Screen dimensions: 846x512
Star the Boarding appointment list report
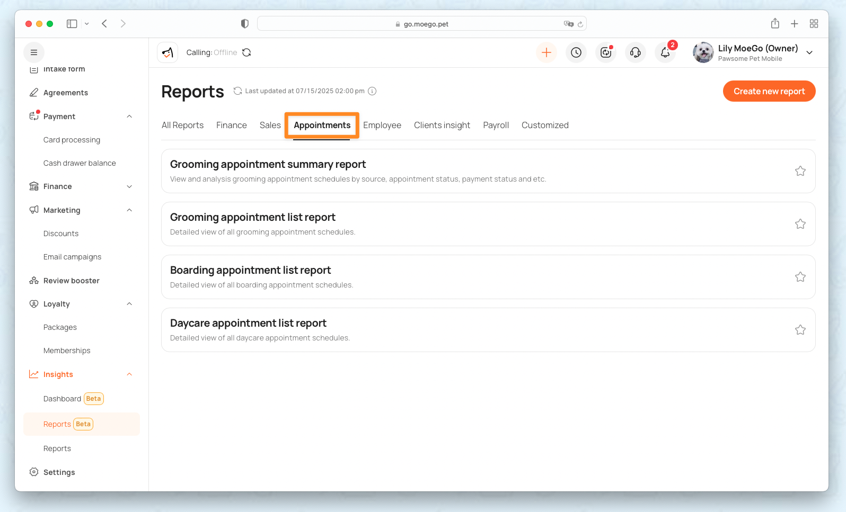[x=800, y=277]
